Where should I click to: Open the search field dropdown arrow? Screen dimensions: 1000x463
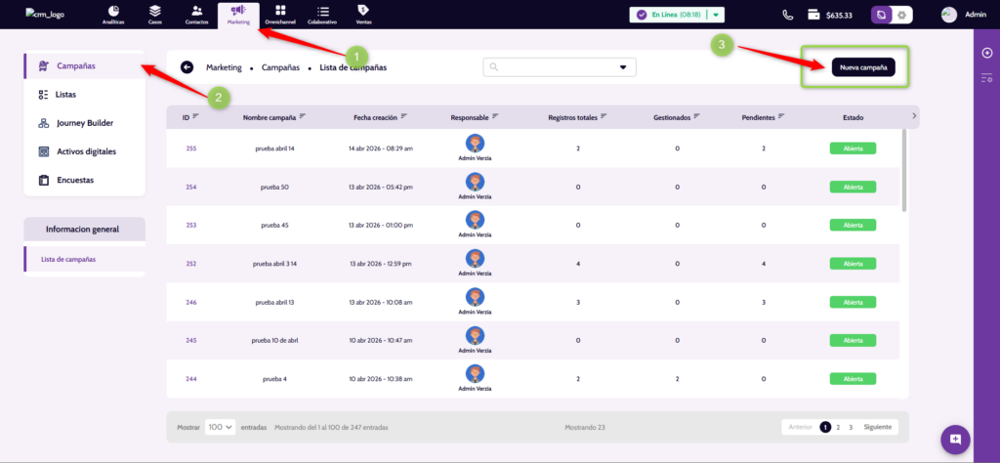coord(623,67)
